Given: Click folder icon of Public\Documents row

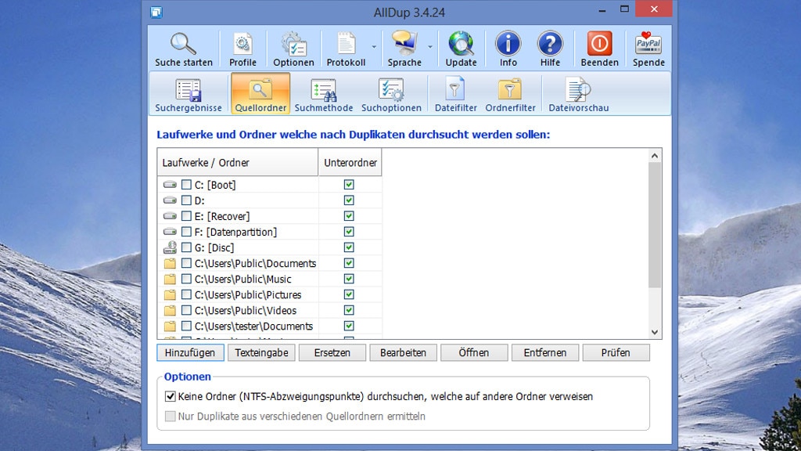Looking at the screenshot, I should click(x=170, y=263).
